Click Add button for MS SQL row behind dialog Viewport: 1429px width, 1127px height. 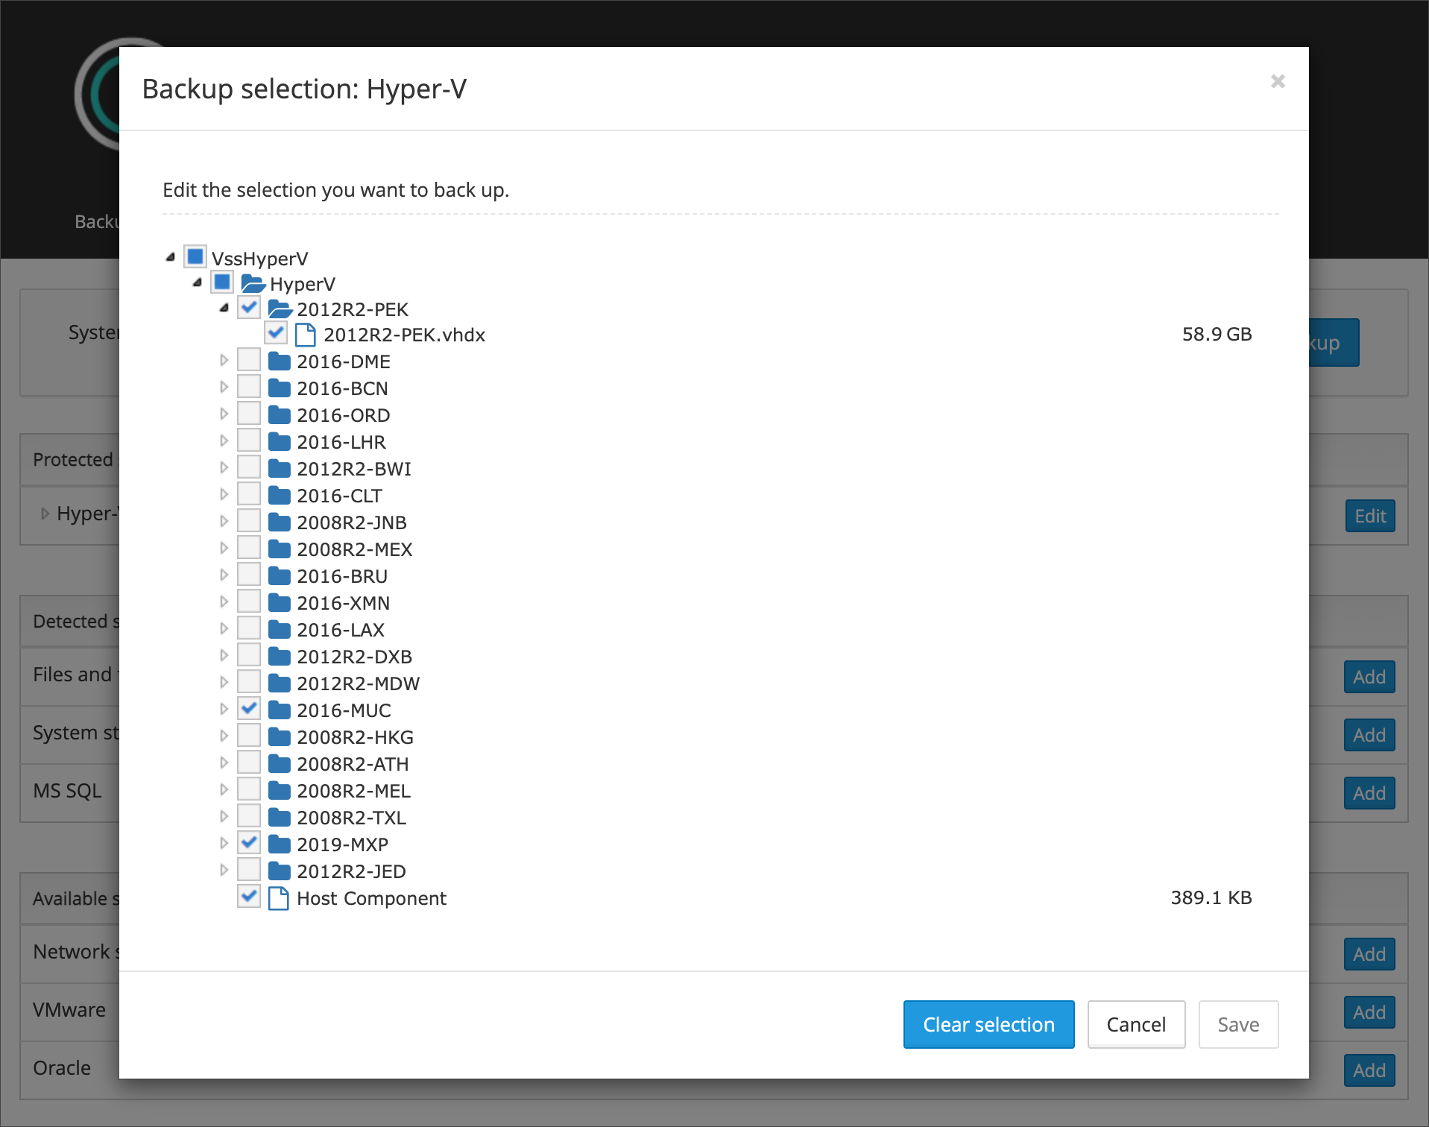1369,793
